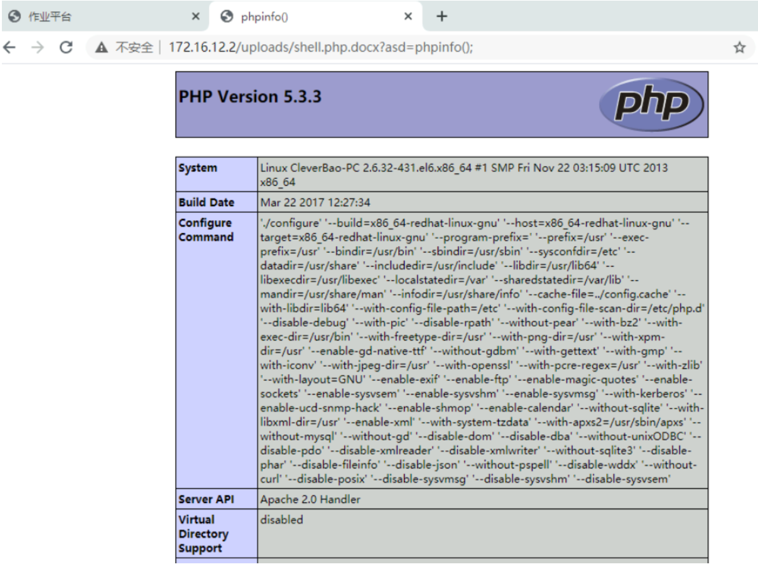The image size is (758, 579).
Task: Click the 不安全 security warning indicator
Action: click(x=124, y=48)
